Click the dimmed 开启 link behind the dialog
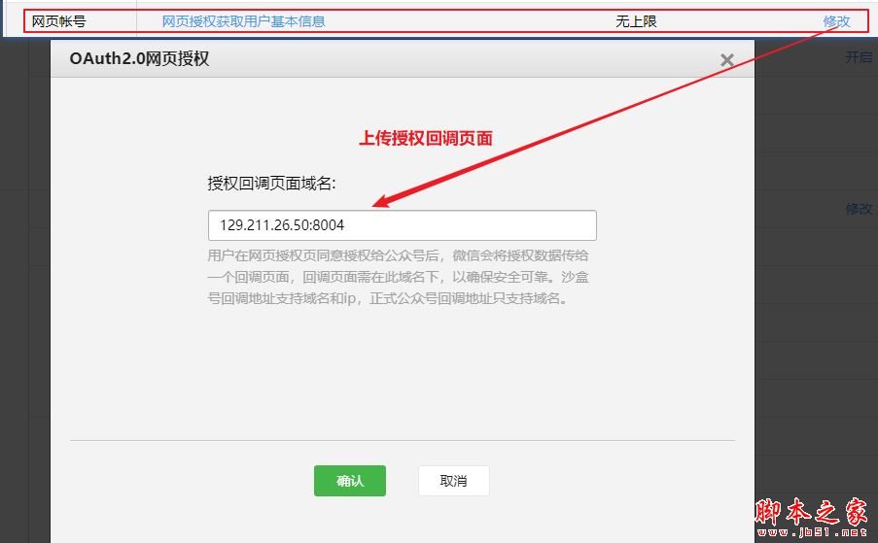The width and height of the screenshot is (878, 543). click(x=858, y=57)
